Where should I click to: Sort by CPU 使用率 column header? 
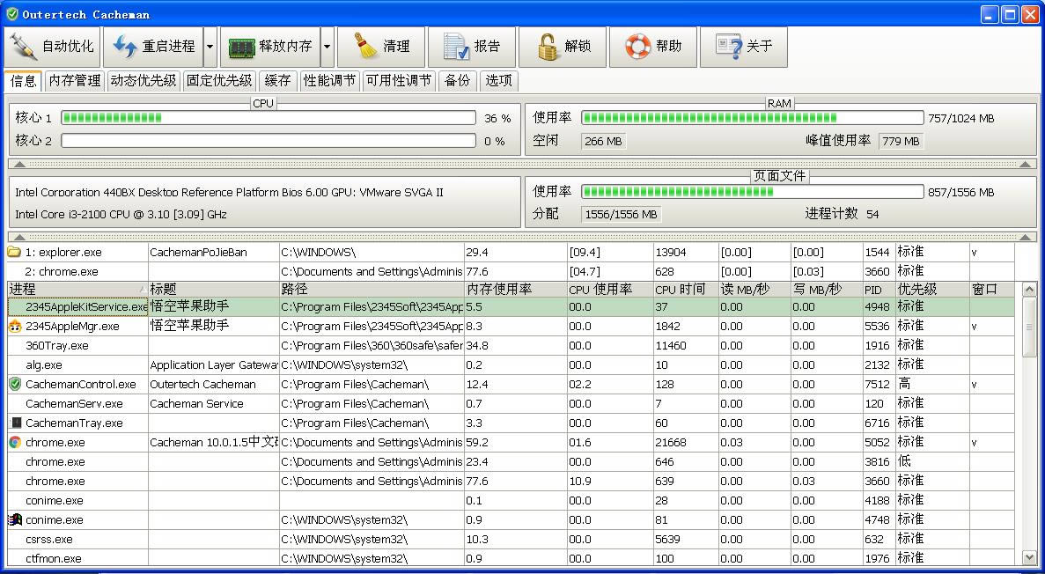610,290
